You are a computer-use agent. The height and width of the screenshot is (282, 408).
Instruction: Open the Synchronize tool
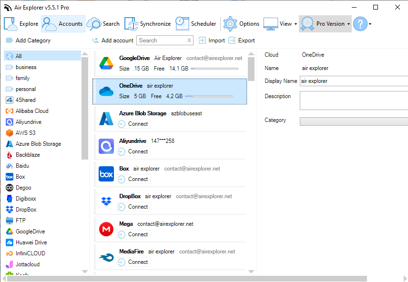148,24
